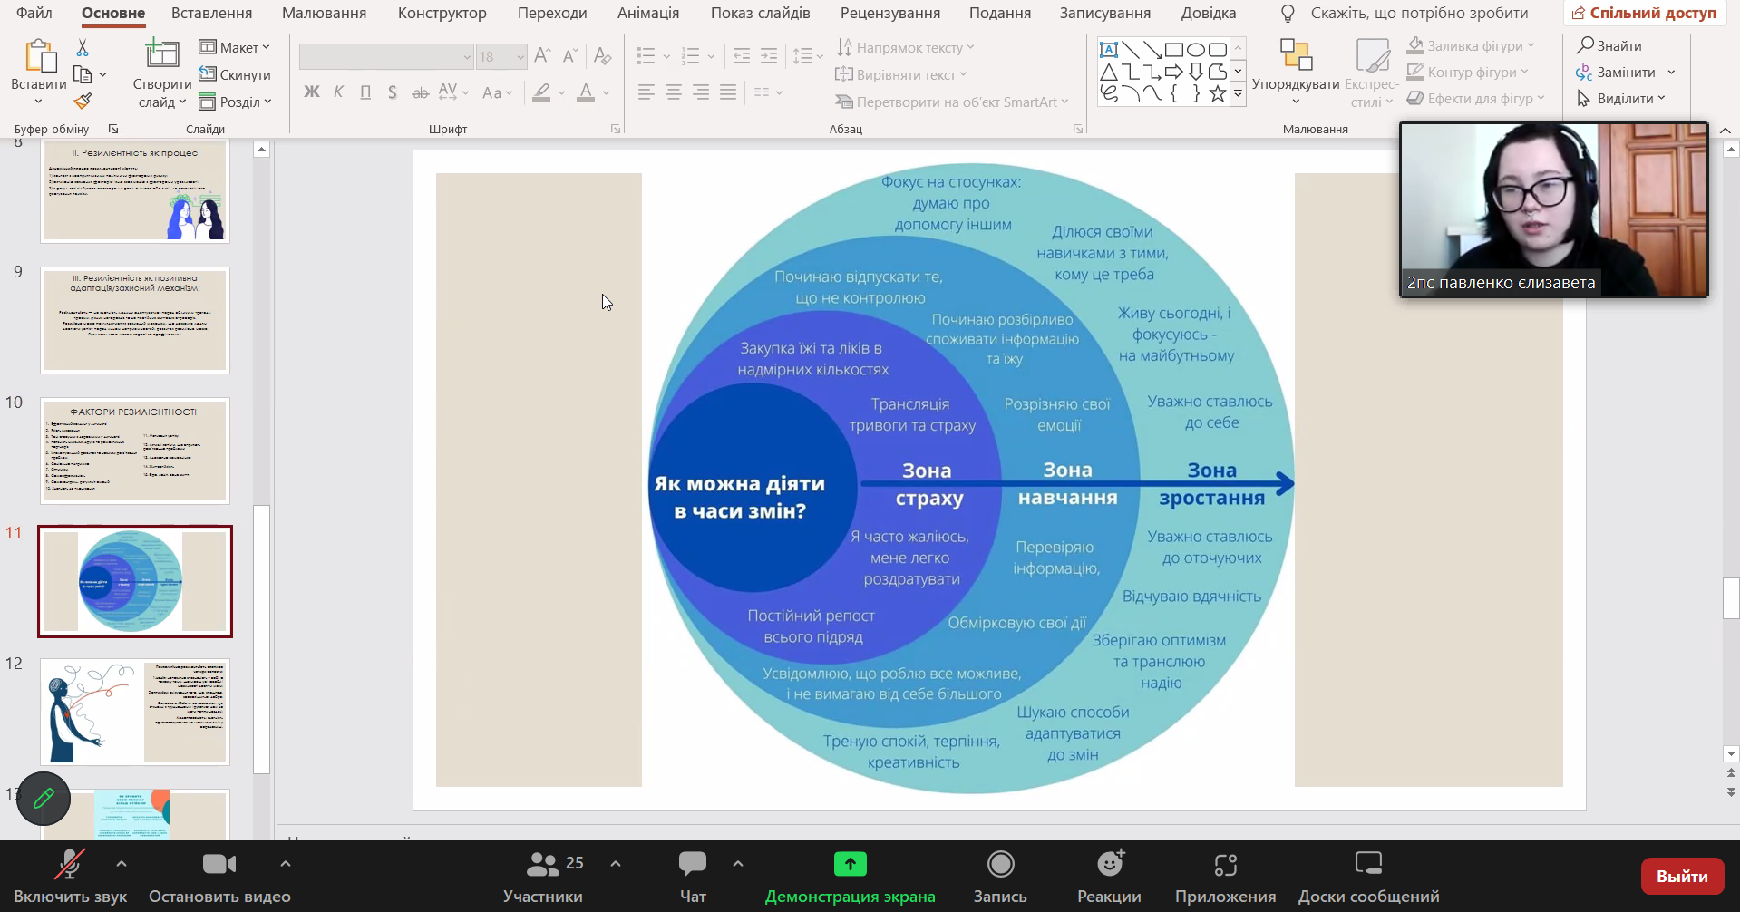The height and width of the screenshot is (912, 1740).
Task: Open the font size combo box
Action: click(x=501, y=56)
